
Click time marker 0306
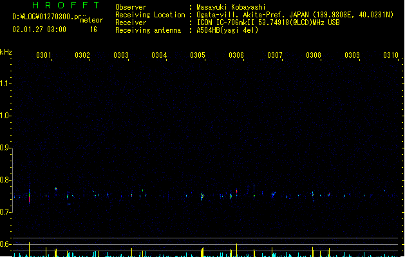pyautogui.click(x=236, y=55)
